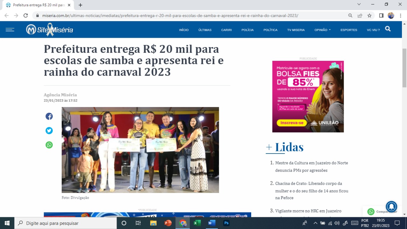Click the vertical page scrollbar

point(404,68)
